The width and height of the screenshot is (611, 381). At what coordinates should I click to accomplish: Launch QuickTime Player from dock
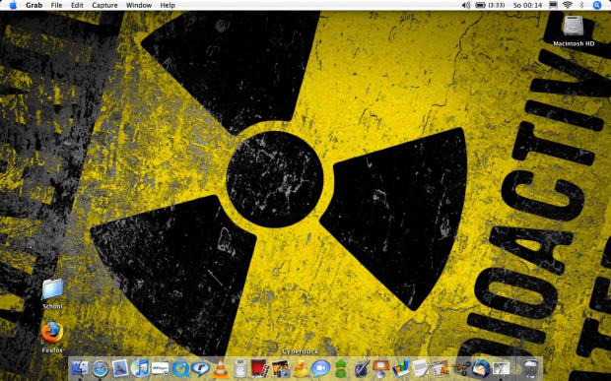(180, 368)
